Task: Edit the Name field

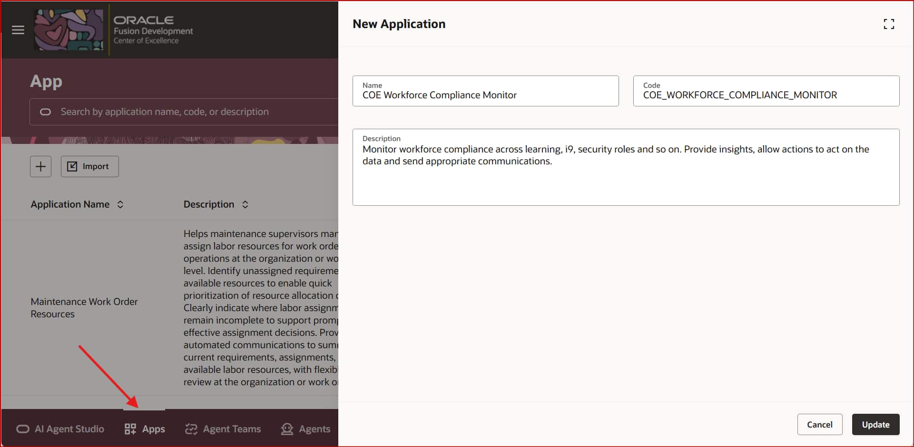Action: pyautogui.click(x=485, y=91)
